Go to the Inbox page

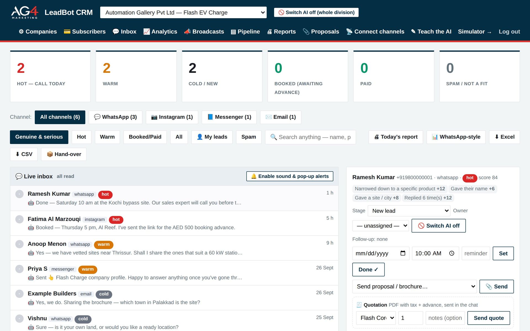click(124, 32)
